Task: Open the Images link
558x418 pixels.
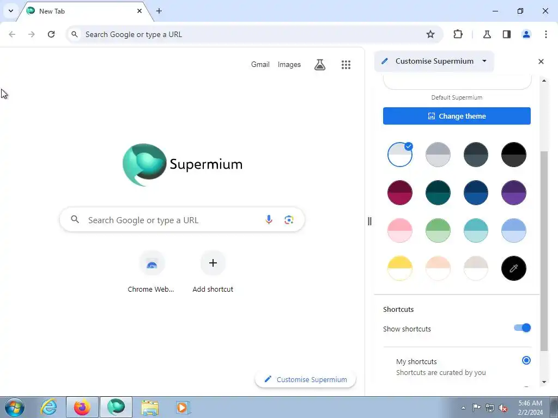Action: coord(289,64)
